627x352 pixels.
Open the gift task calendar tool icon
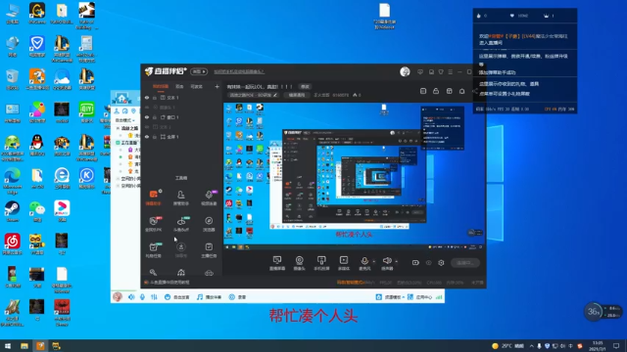click(x=154, y=247)
